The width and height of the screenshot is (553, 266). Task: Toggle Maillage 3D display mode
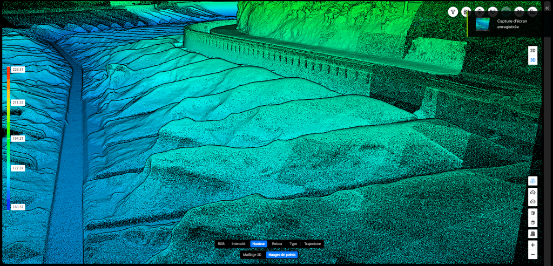(x=252, y=254)
